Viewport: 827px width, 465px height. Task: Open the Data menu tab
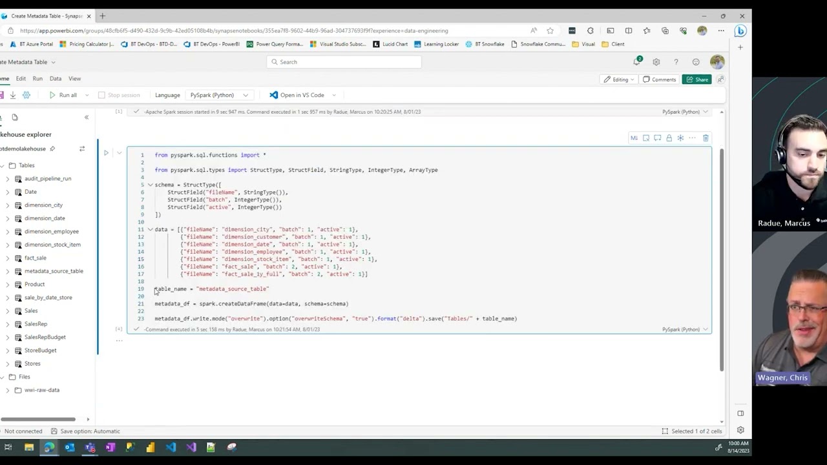click(56, 79)
